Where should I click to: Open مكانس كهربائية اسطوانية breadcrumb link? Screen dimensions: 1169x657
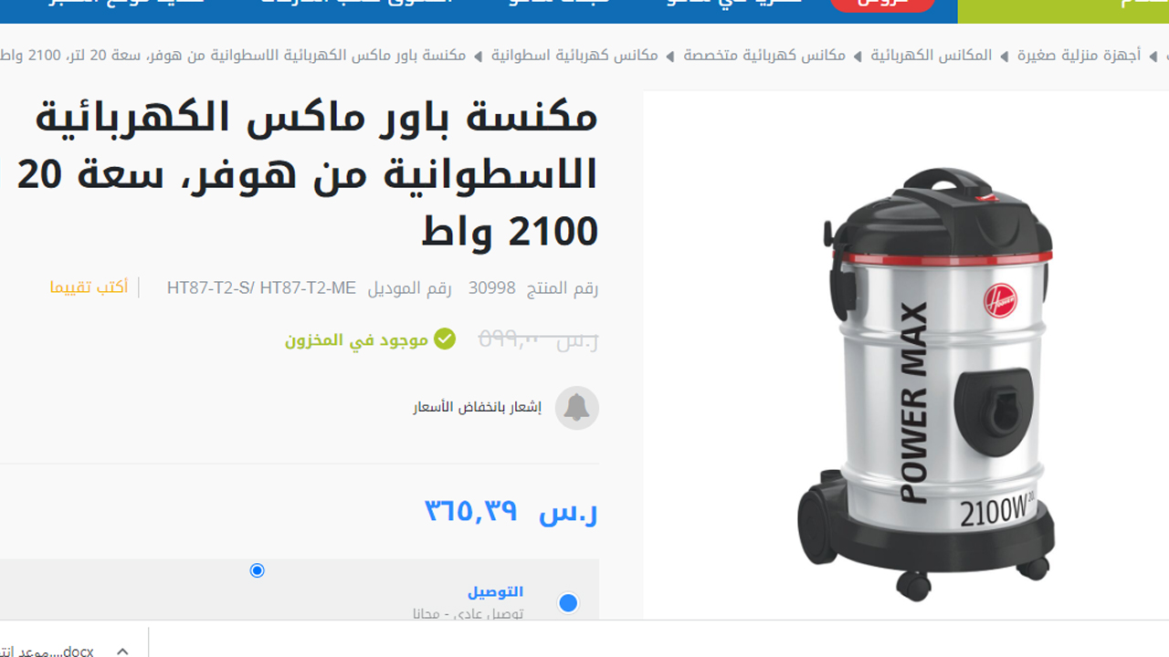click(x=574, y=56)
